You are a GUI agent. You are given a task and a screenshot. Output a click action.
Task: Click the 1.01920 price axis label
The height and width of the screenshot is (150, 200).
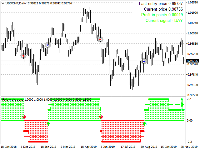pyautogui.click(x=192, y=12)
